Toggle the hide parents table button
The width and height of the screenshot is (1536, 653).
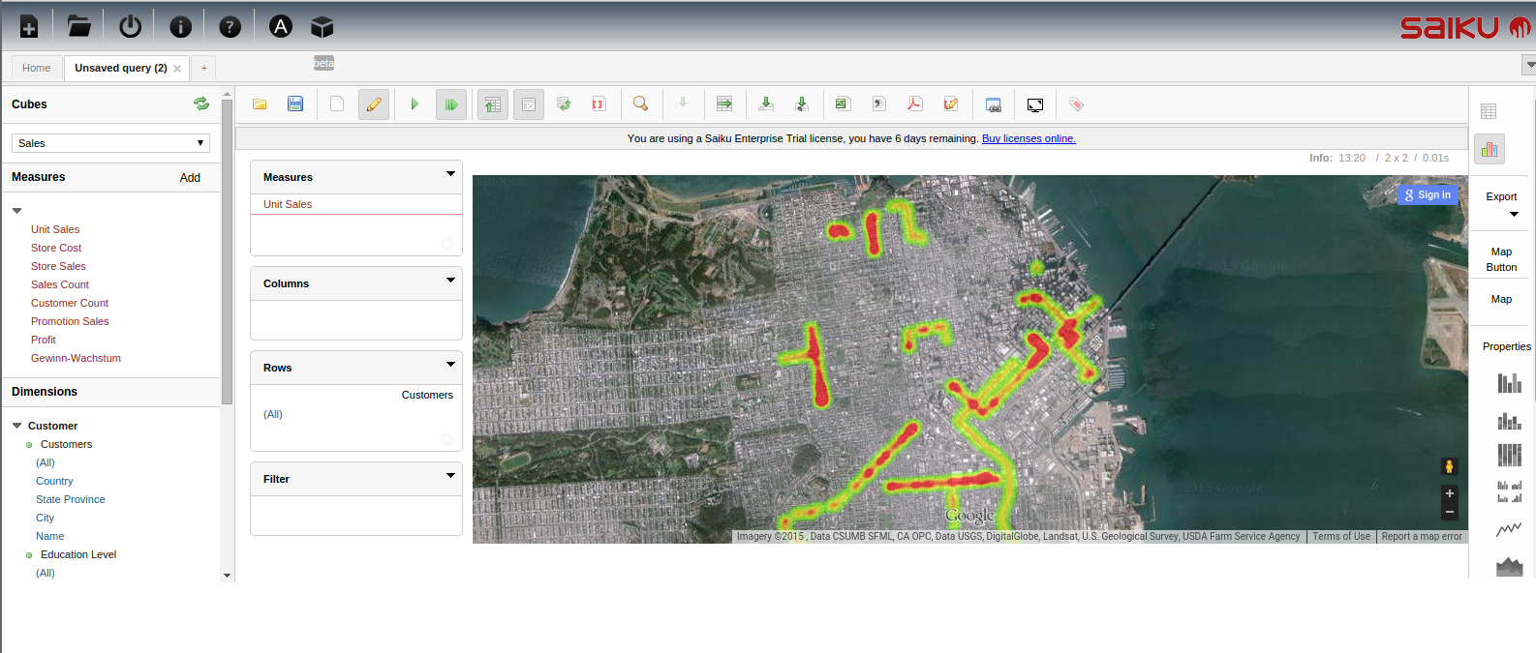[493, 104]
